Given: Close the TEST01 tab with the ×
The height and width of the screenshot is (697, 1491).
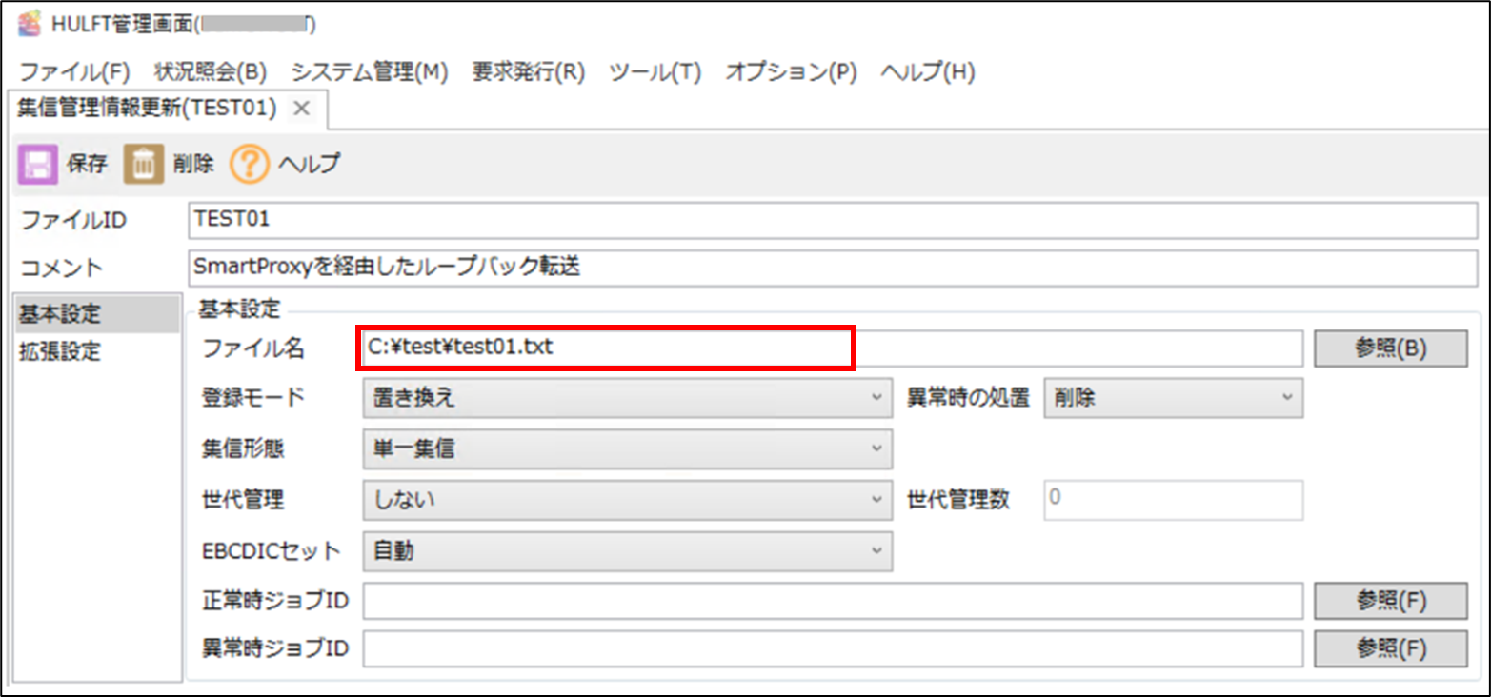Looking at the screenshot, I should 302,108.
